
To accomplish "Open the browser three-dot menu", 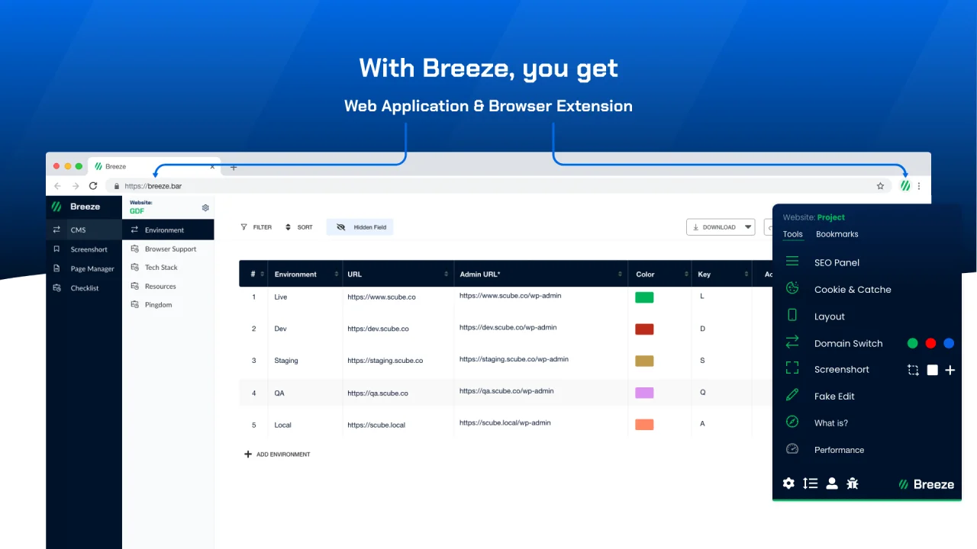I will [x=919, y=185].
